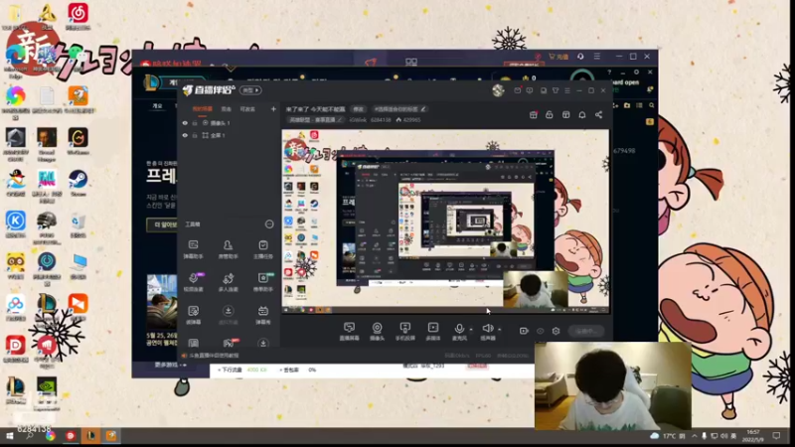Open the Steam desktop shortcut
The width and height of the screenshot is (795, 447).
pos(79,183)
